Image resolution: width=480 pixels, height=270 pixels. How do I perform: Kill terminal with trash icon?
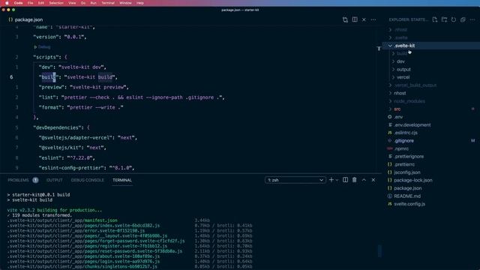coord(355,180)
